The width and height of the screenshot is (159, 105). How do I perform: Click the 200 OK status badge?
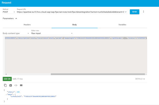[x=7, y=79]
